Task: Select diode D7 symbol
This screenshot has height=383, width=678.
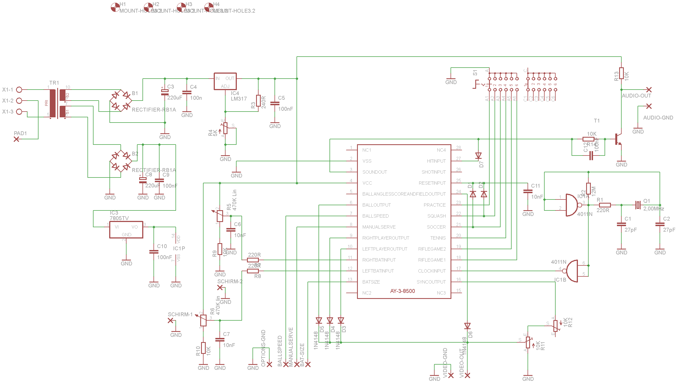Action: click(478, 156)
